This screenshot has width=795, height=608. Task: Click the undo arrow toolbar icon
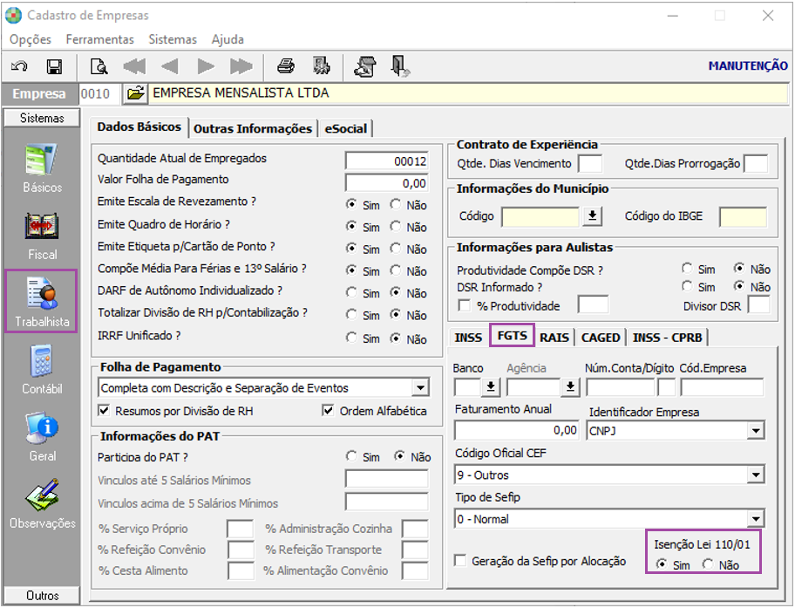[x=19, y=66]
